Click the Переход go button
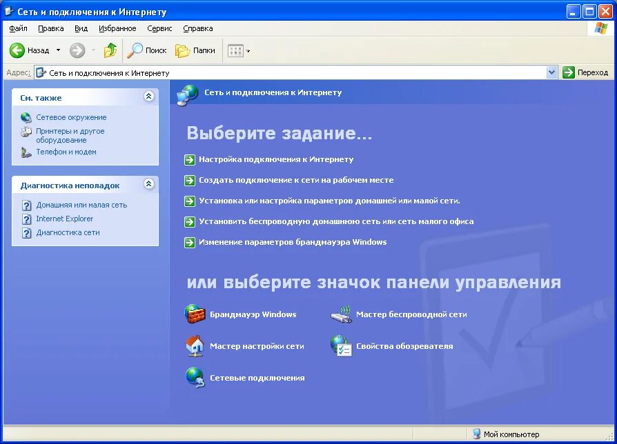 click(585, 72)
